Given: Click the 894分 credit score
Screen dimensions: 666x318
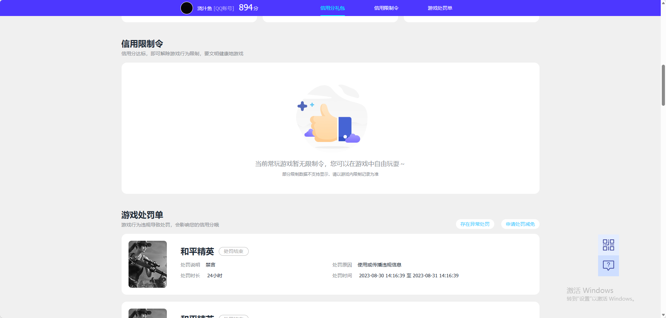Looking at the screenshot, I should click(249, 8).
